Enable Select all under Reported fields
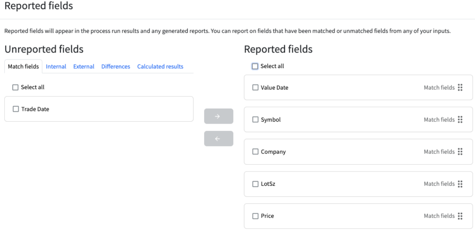475x232 pixels. coord(255,66)
